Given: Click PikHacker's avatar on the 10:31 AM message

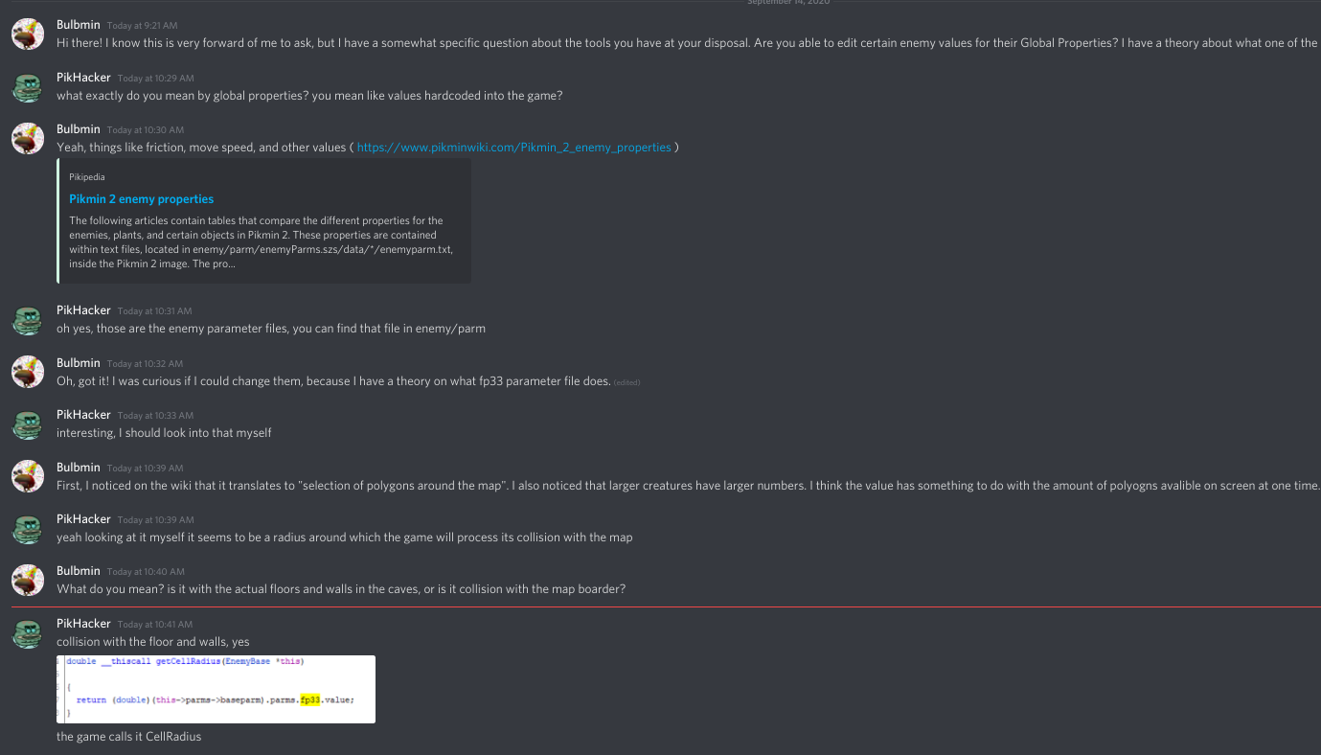Looking at the screenshot, I should click(27, 319).
